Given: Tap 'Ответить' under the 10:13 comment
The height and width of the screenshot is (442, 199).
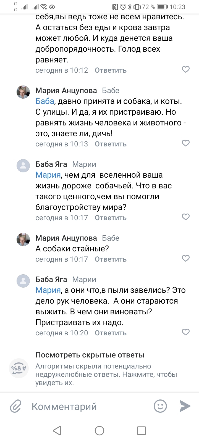Looking at the screenshot, I should pyautogui.click(x=111, y=144).
